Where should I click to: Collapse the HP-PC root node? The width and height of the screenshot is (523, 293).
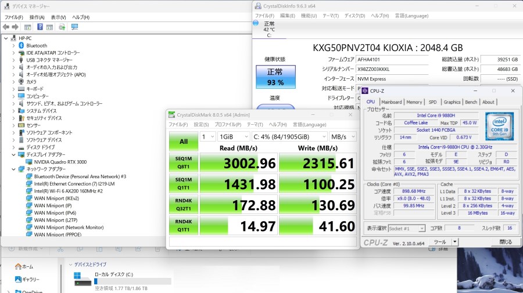(6, 38)
